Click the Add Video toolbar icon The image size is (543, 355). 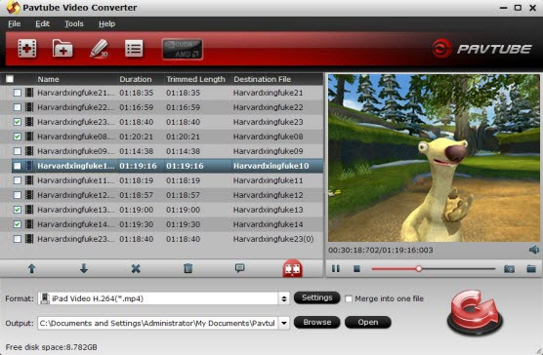coord(27,48)
